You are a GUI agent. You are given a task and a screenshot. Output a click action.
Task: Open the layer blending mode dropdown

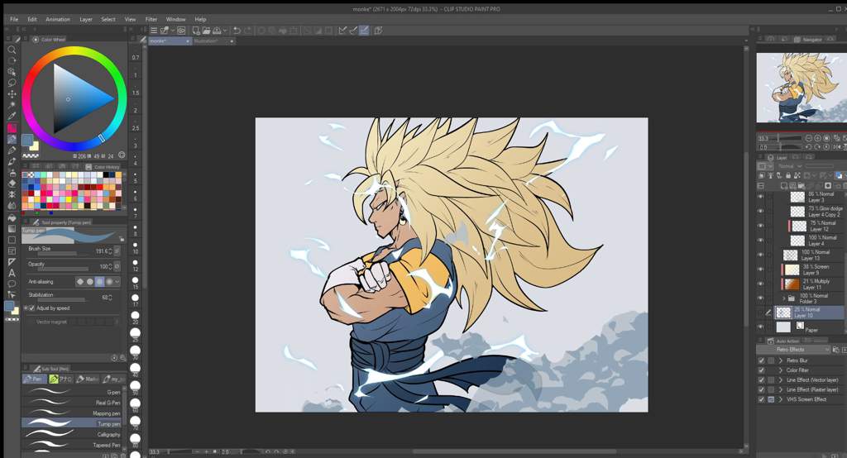pos(790,166)
